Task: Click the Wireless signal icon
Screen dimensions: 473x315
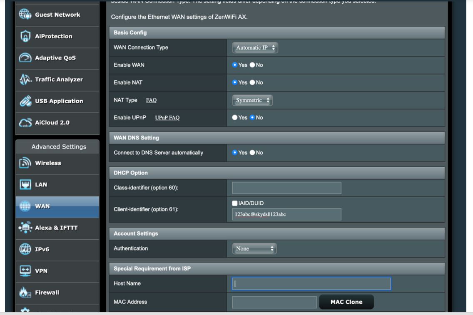Action: 25,163
